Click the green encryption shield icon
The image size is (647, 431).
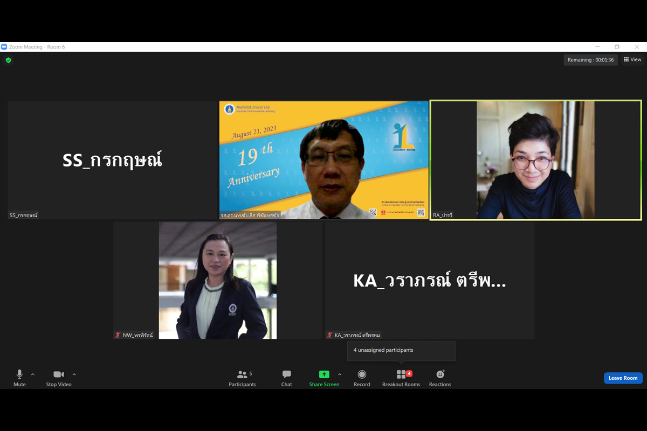pos(9,60)
